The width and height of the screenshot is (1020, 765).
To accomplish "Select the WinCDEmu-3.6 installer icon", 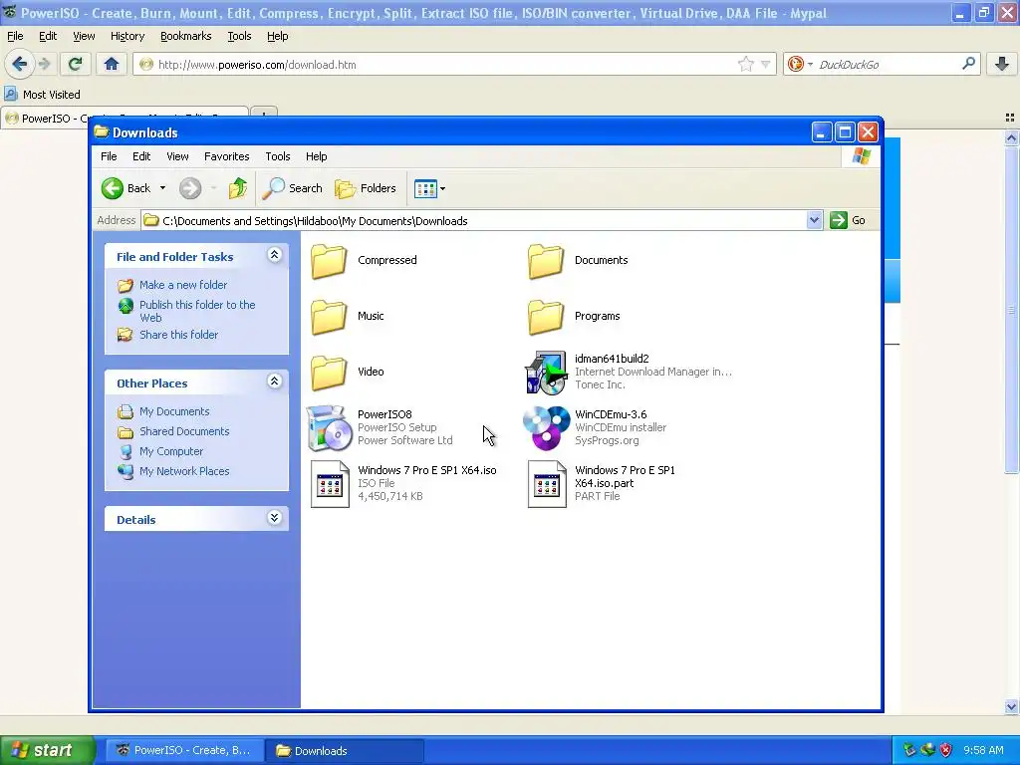I will tap(547, 428).
